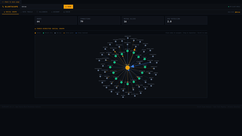Click the Mutual ally green legend dot
Viewport: 242px width, 136px height.
pyautogui.click(x=44, y=33)
